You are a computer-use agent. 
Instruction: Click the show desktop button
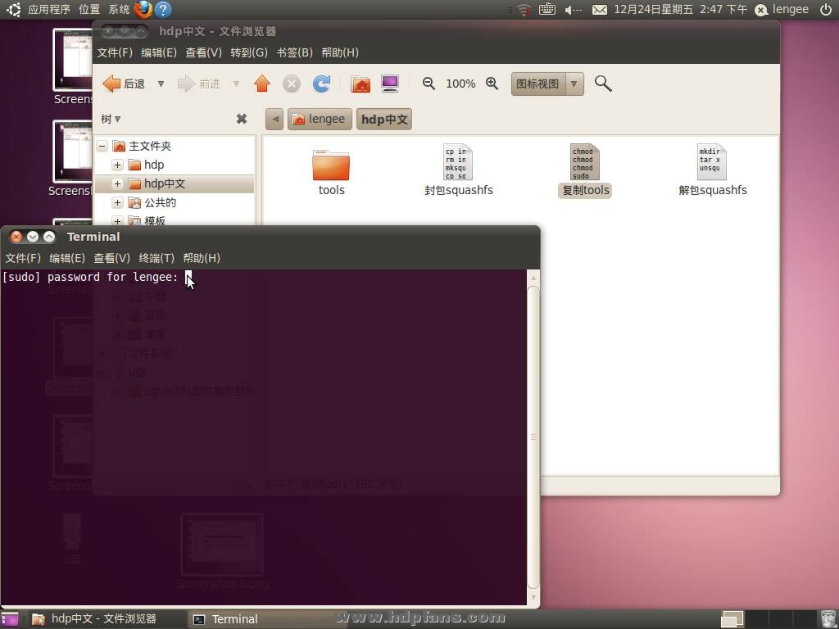click(x=9, y=619)
